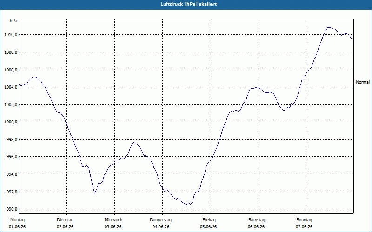372x232 pixels.
Task: Click the date 01.06.26
Action: (x=17, y=227)
